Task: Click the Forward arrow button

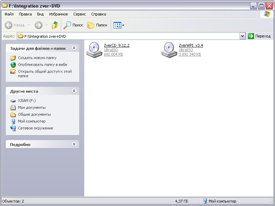Action: pyautogui.click(x=38, y=25)
